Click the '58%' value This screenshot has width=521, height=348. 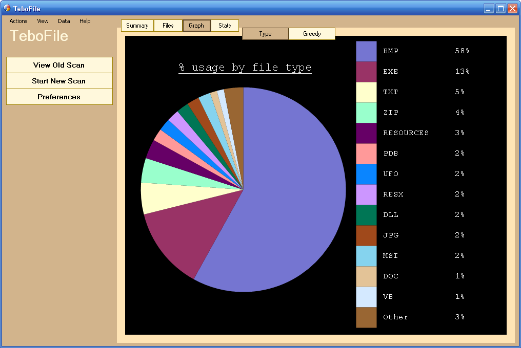(462, 51)
